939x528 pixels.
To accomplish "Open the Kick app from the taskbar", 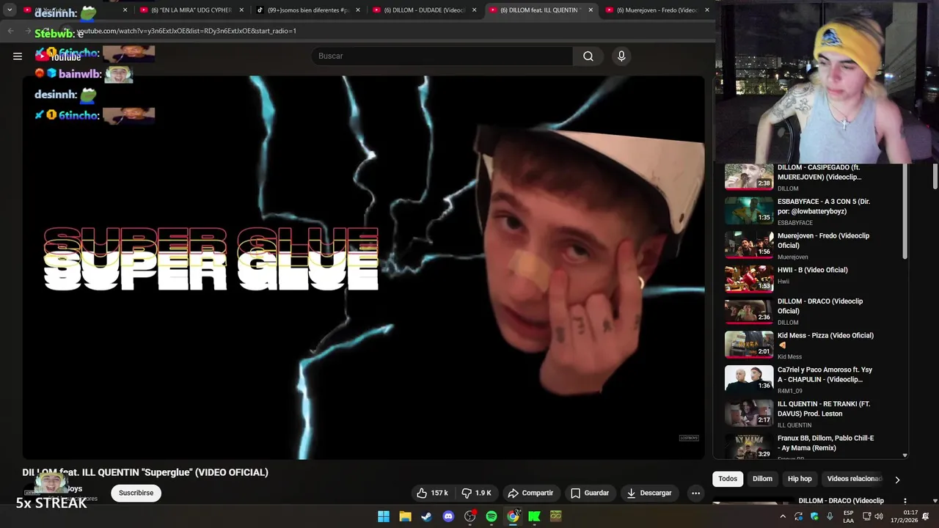I will 534,516.
